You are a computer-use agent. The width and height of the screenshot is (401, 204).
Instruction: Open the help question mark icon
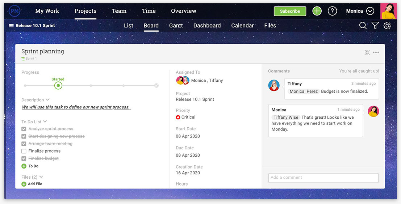click(x=332, y=11)
